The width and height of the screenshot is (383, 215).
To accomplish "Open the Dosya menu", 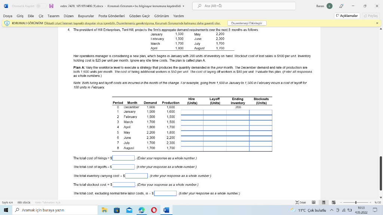I will click(7, 16).
